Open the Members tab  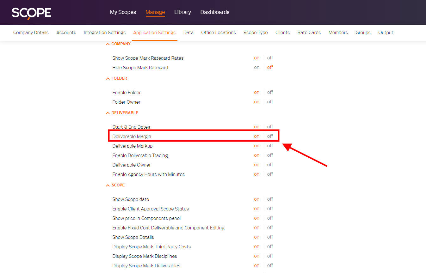(338, 33)
